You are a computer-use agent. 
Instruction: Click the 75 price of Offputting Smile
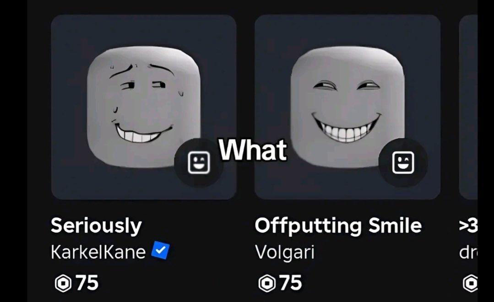pos(291,283)
